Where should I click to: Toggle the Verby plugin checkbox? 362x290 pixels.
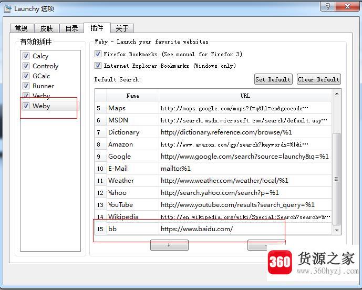pos(26,96)
